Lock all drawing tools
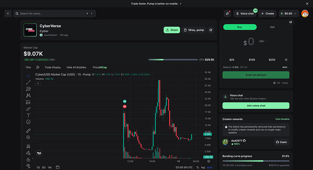 pyautogui.click(x=28, y=160)
